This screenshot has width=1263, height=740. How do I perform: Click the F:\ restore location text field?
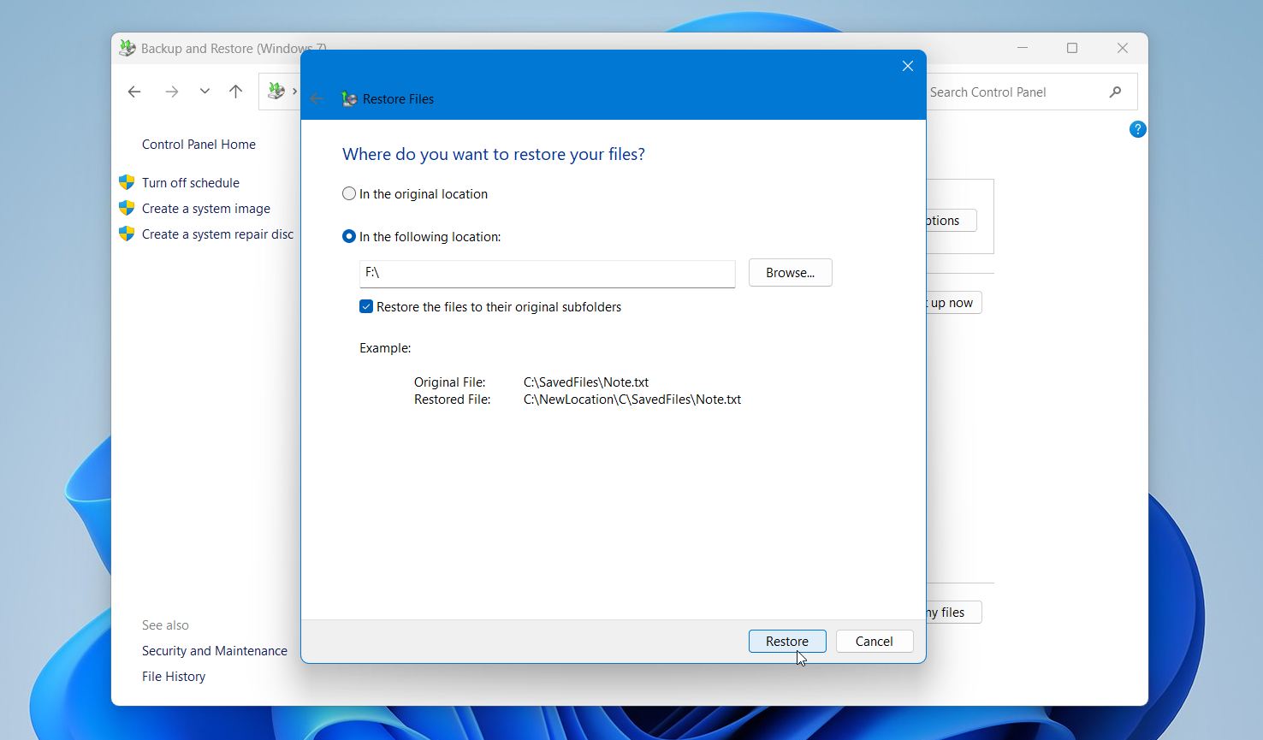point(546,274)
